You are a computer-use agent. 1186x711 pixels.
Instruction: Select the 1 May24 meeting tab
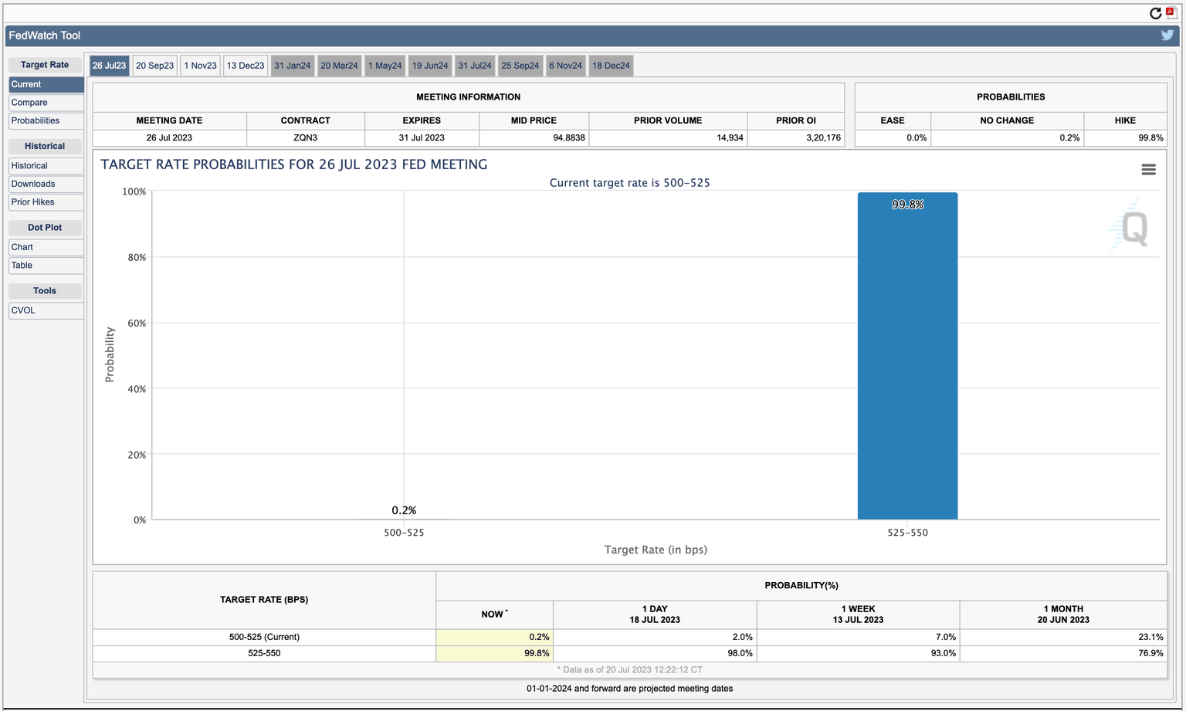pos(385,66)
